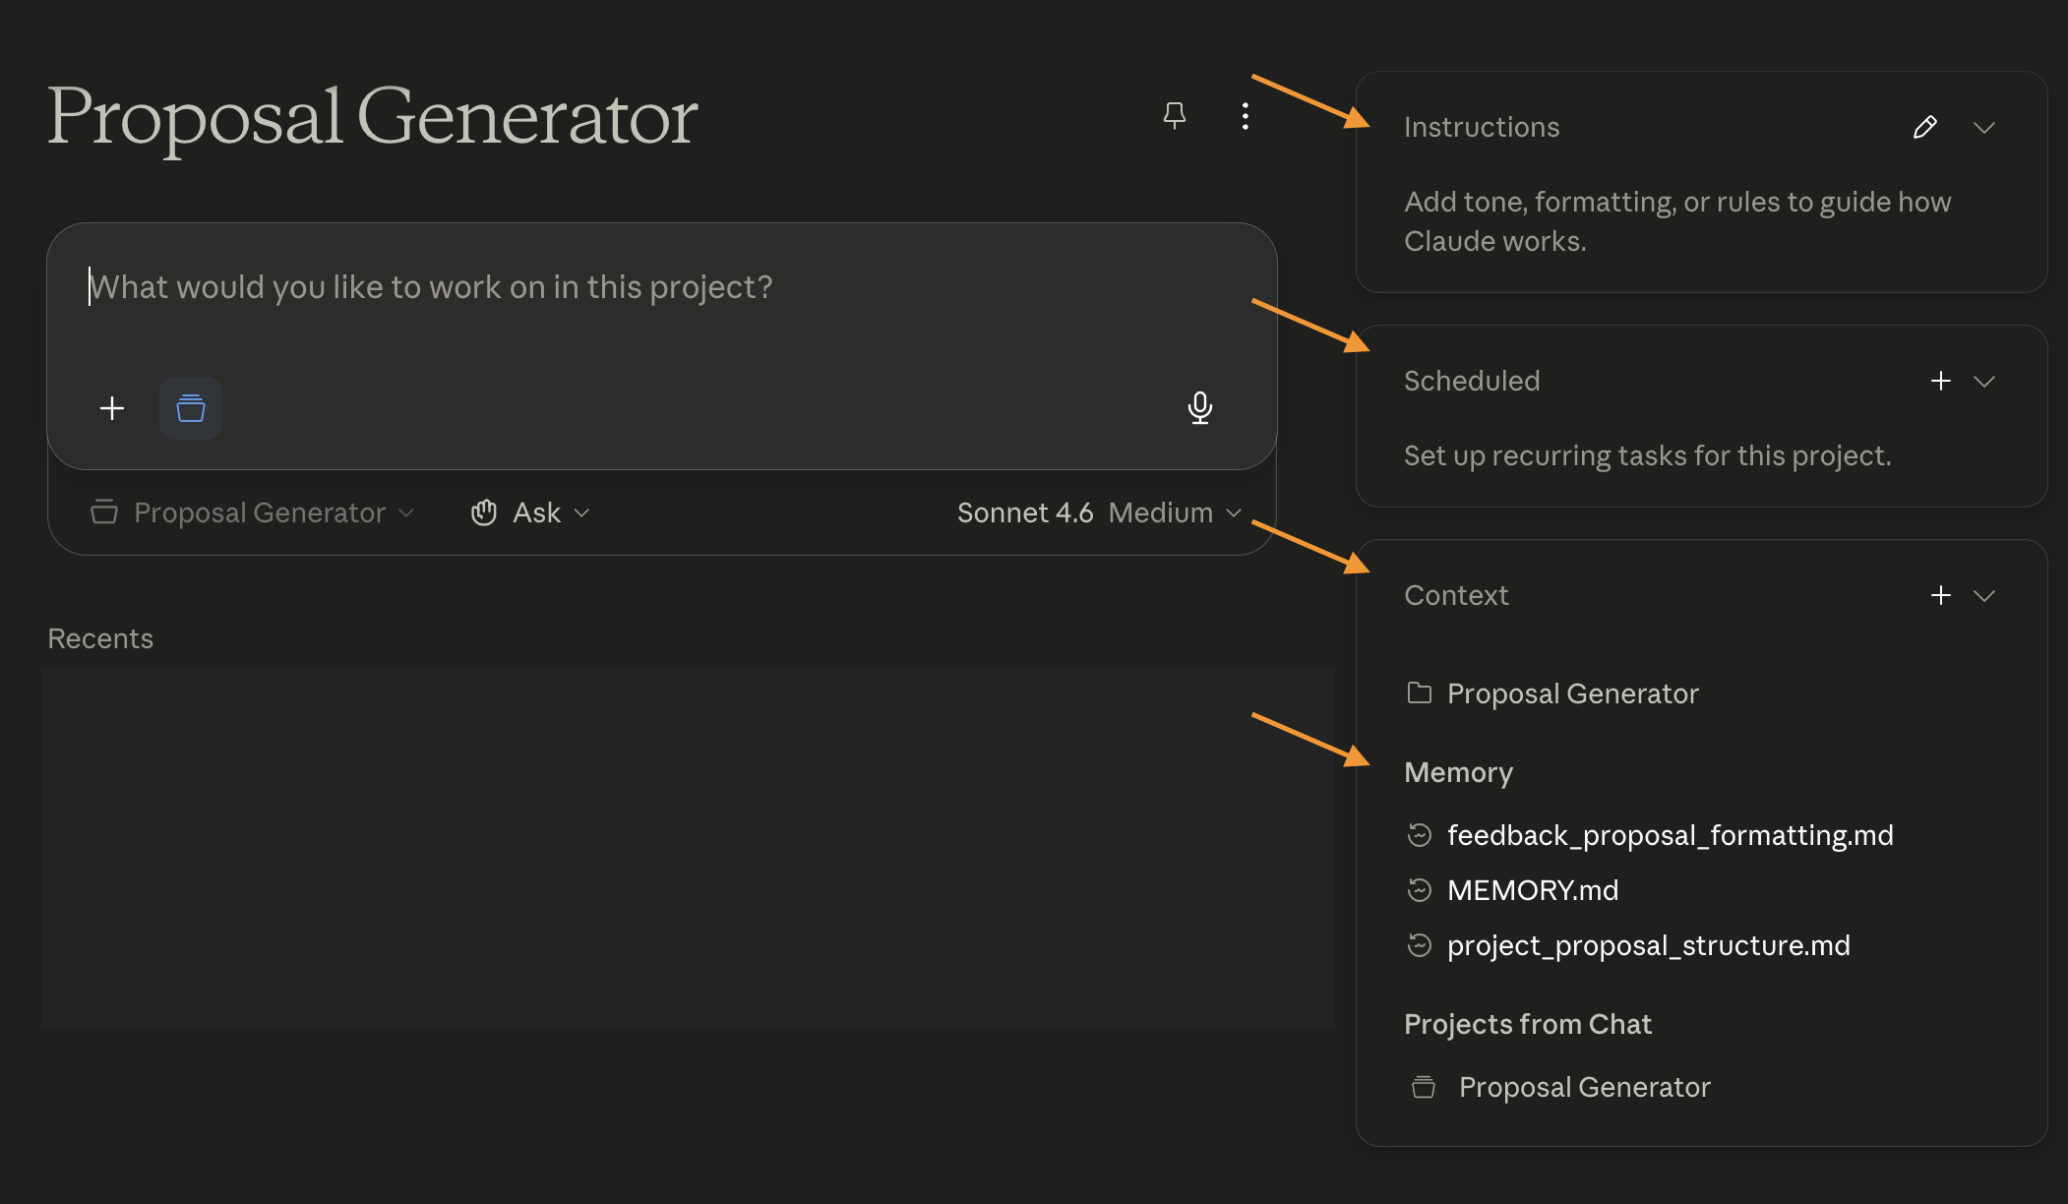Open the Proposal Generator project dropdown
Screen dimensions: 2068x1204
click(253, 512)
